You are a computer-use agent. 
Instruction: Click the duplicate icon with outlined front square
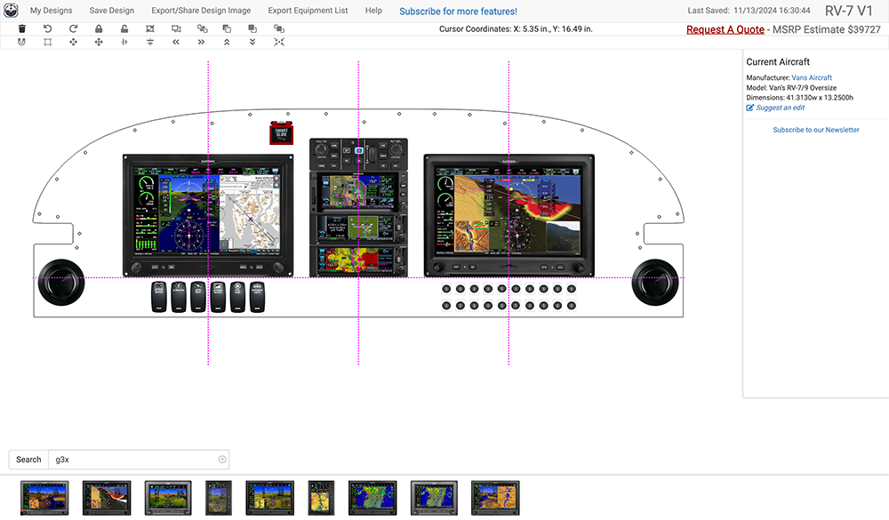pos(227,29)
